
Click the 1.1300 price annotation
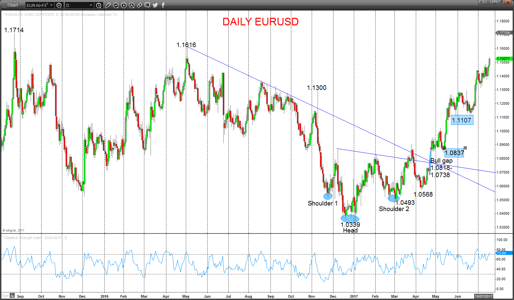[317, 88]
